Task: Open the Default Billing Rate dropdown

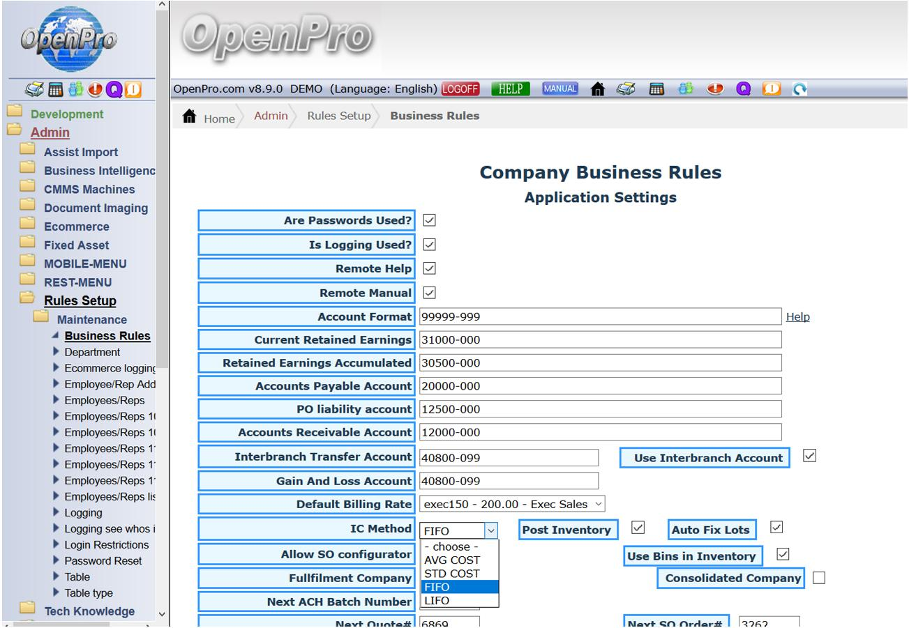Action: 512,504
